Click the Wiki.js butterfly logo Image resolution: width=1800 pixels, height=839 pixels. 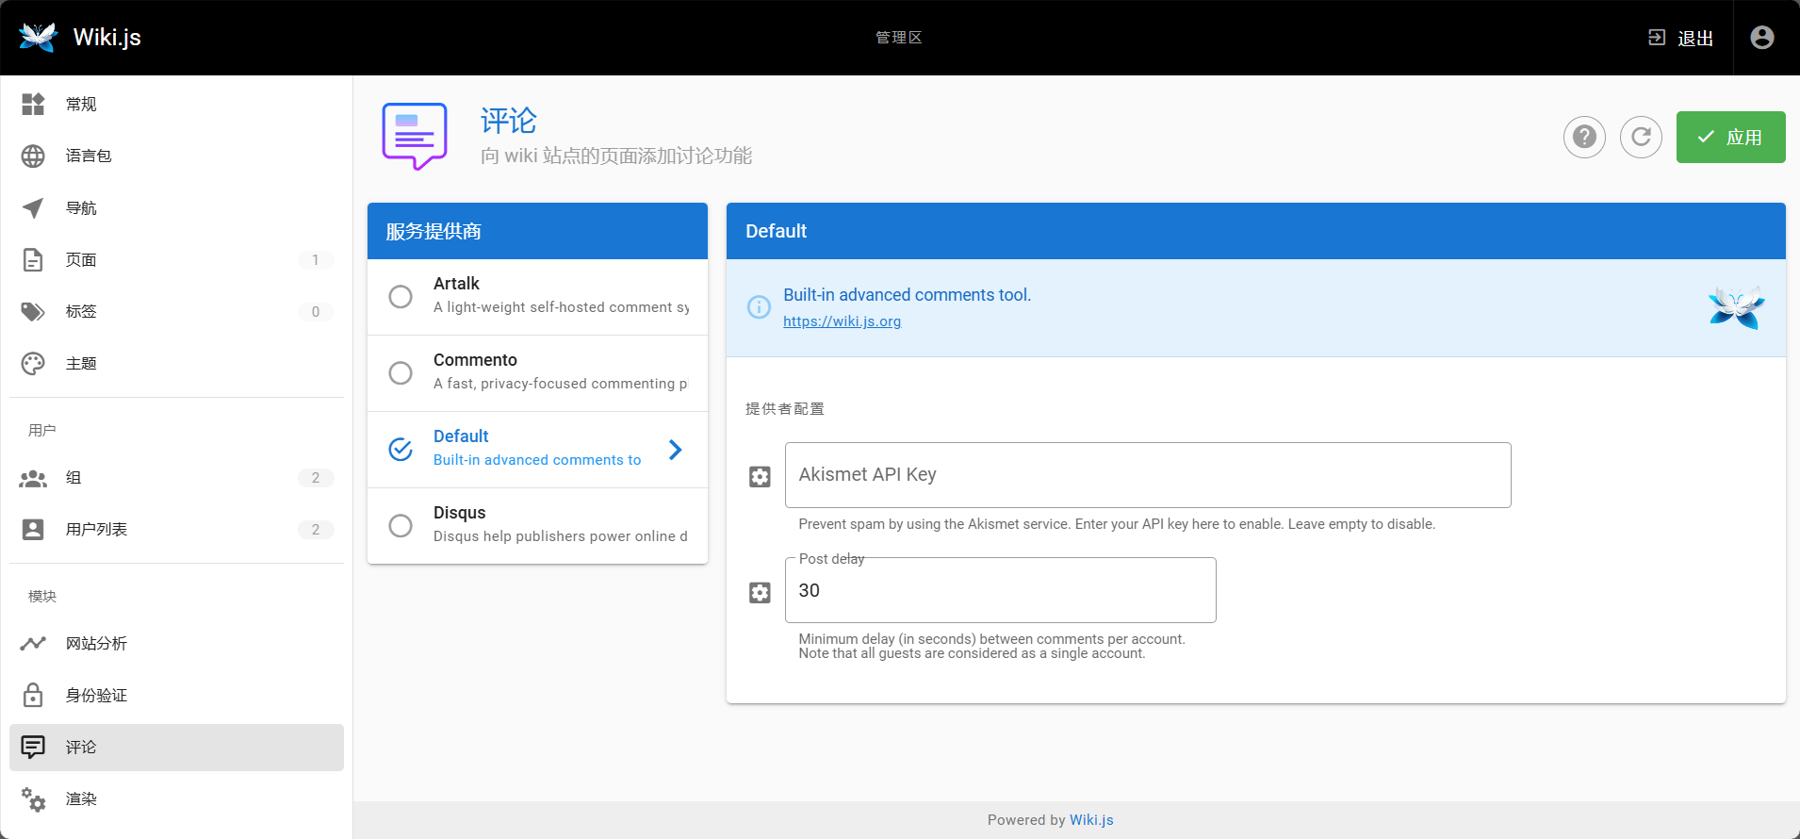pyautogui.click(x=38, y=38)
